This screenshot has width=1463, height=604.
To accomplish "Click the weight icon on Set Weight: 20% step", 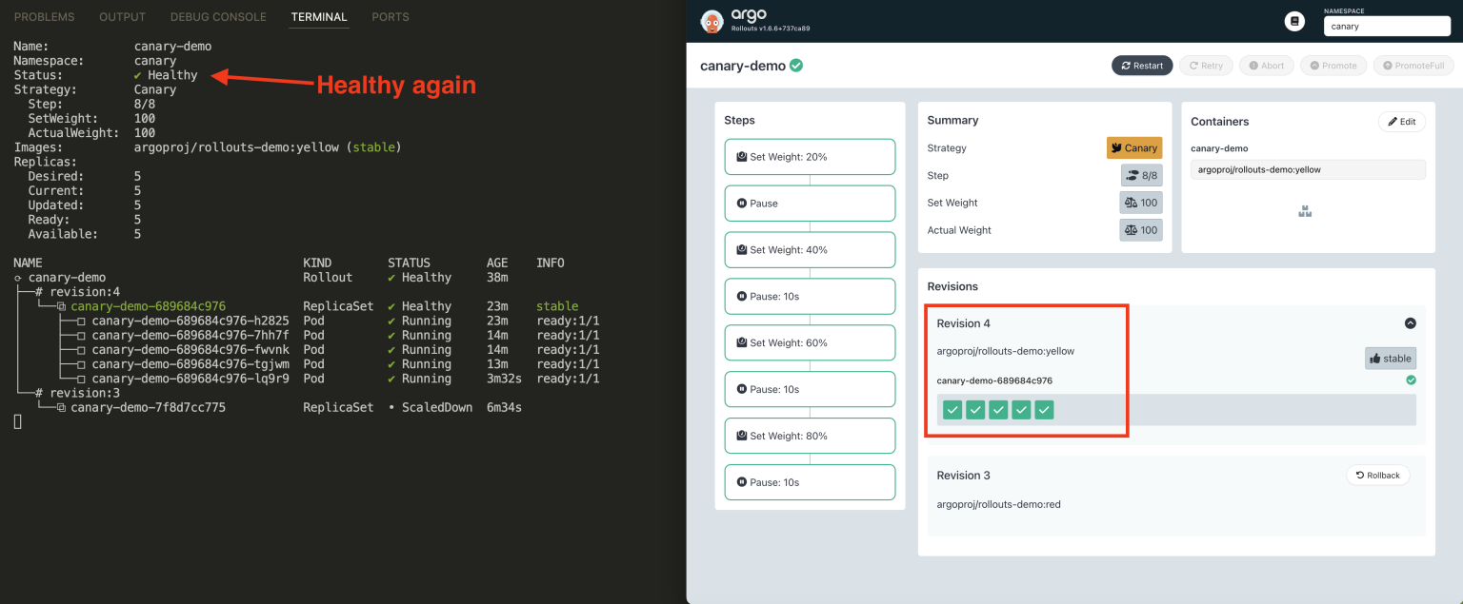I will pos(740,156).
